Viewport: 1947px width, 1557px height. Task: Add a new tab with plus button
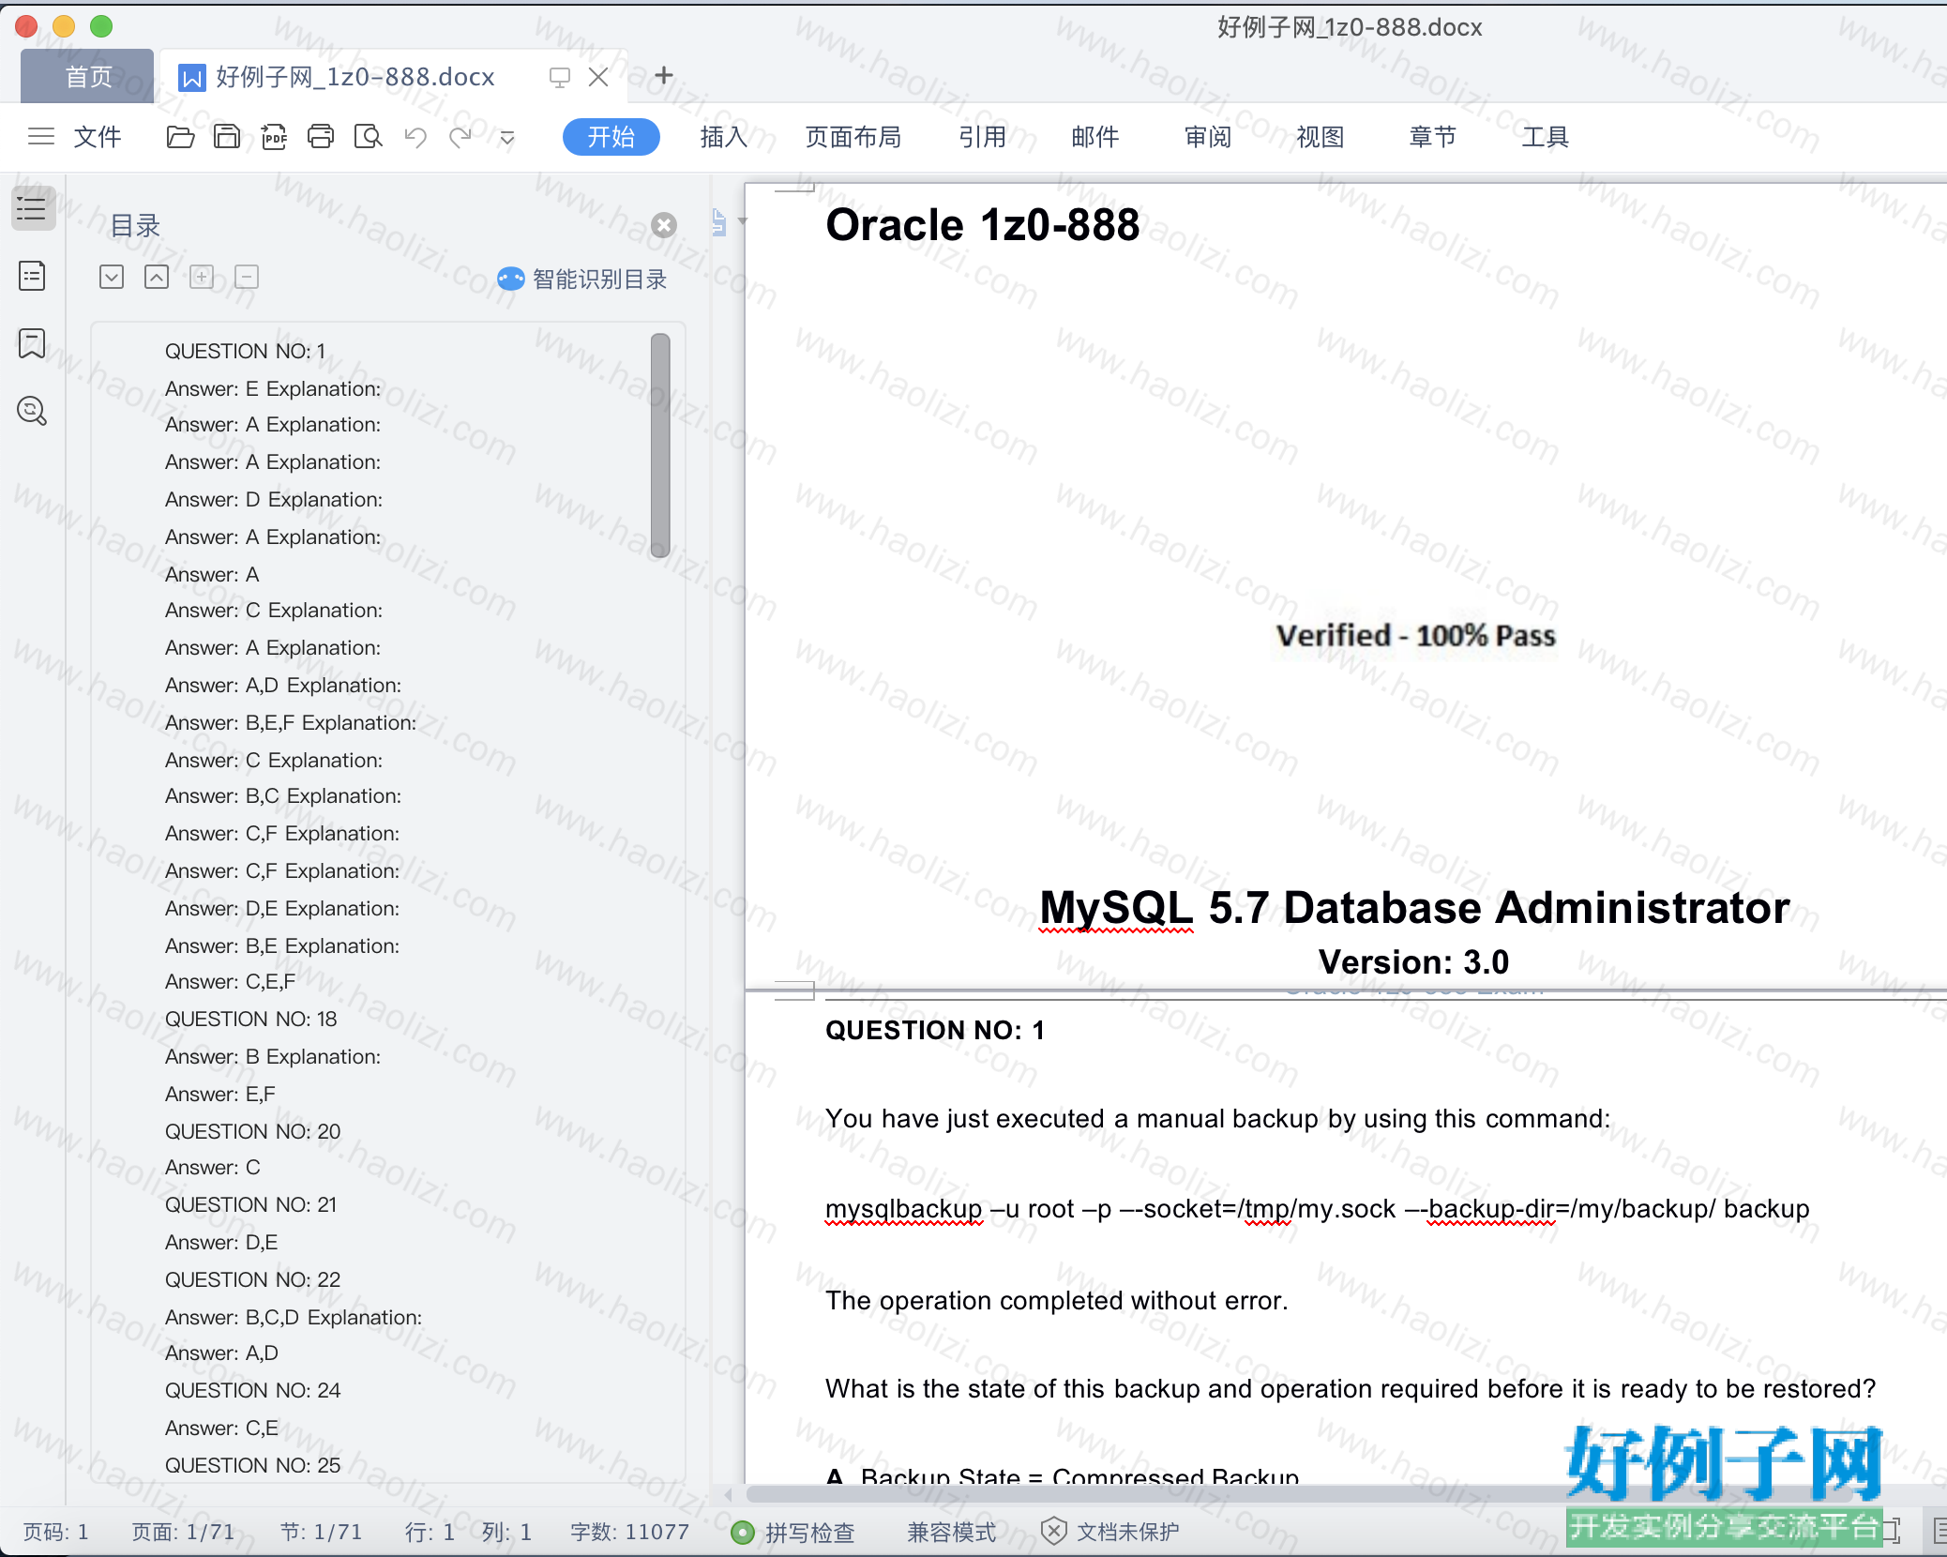tap(664, 75)
